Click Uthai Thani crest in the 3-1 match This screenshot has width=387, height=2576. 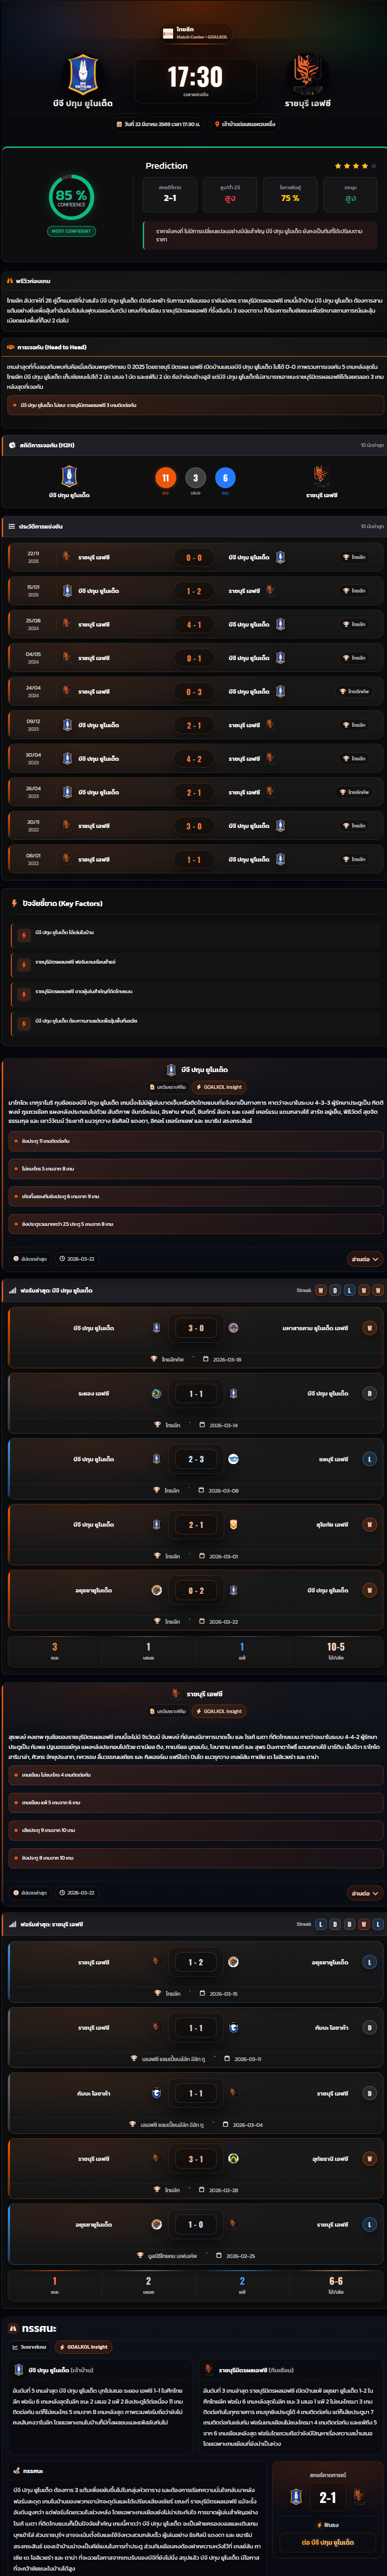click(x=233, y=2158)
